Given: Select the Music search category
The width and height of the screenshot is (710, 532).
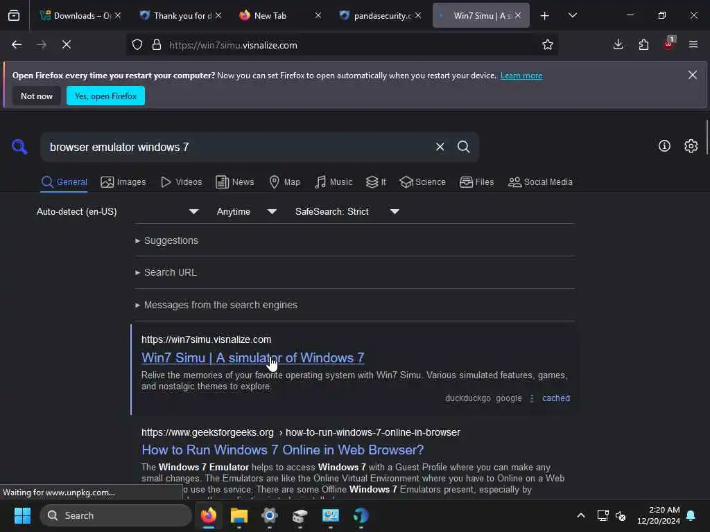Looking at the screenshot, I should point(334,182).
